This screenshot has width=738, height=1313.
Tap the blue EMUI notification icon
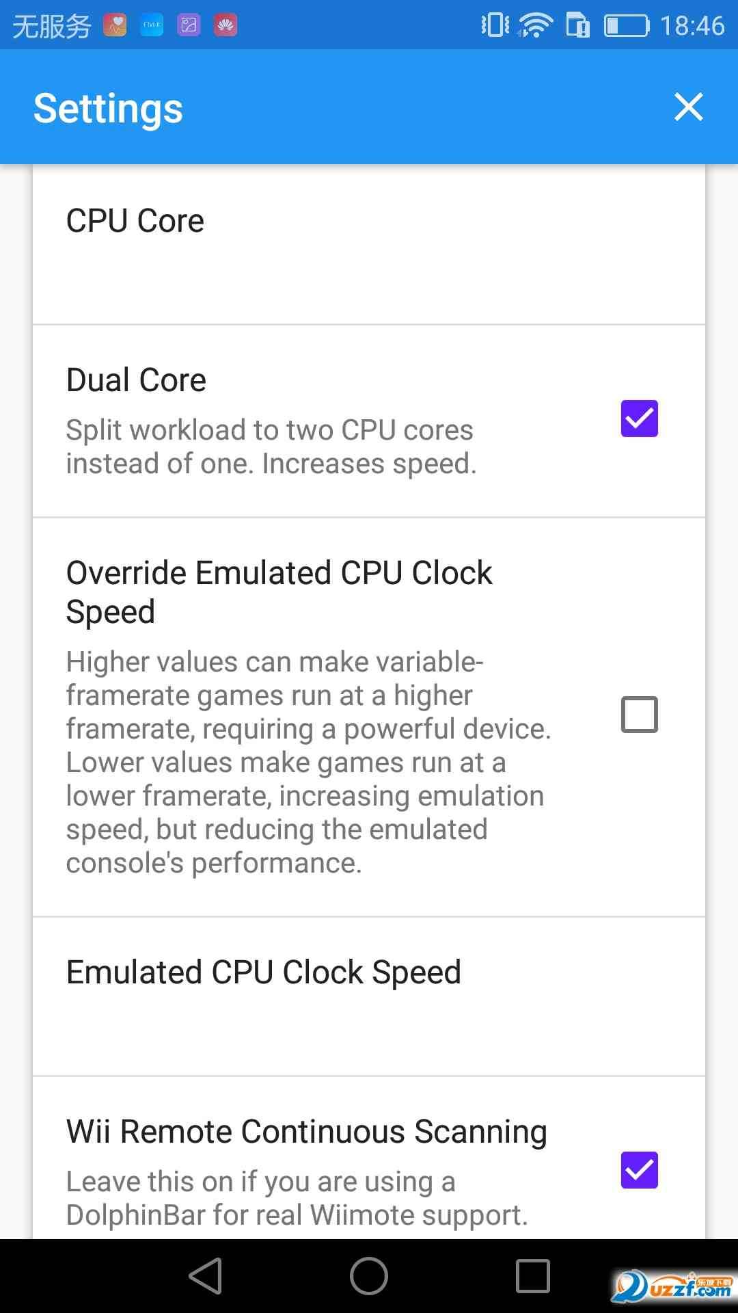tap(152, 25)
